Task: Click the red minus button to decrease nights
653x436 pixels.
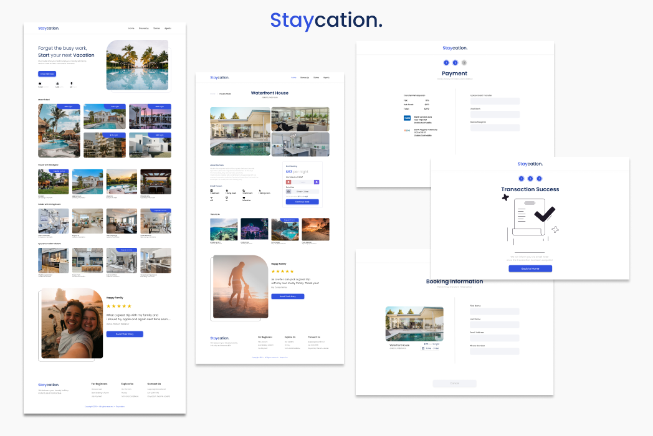Action: coord(288,182)
